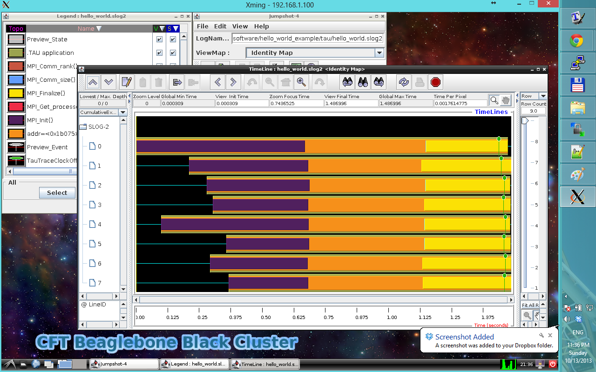Viewport: 596px width, 372px height.
Task: Click the backward left-arrow navigation icon
Action: [x=217, y=82]
